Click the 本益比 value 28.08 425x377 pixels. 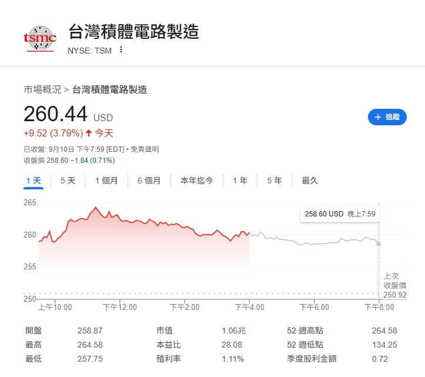235,345
